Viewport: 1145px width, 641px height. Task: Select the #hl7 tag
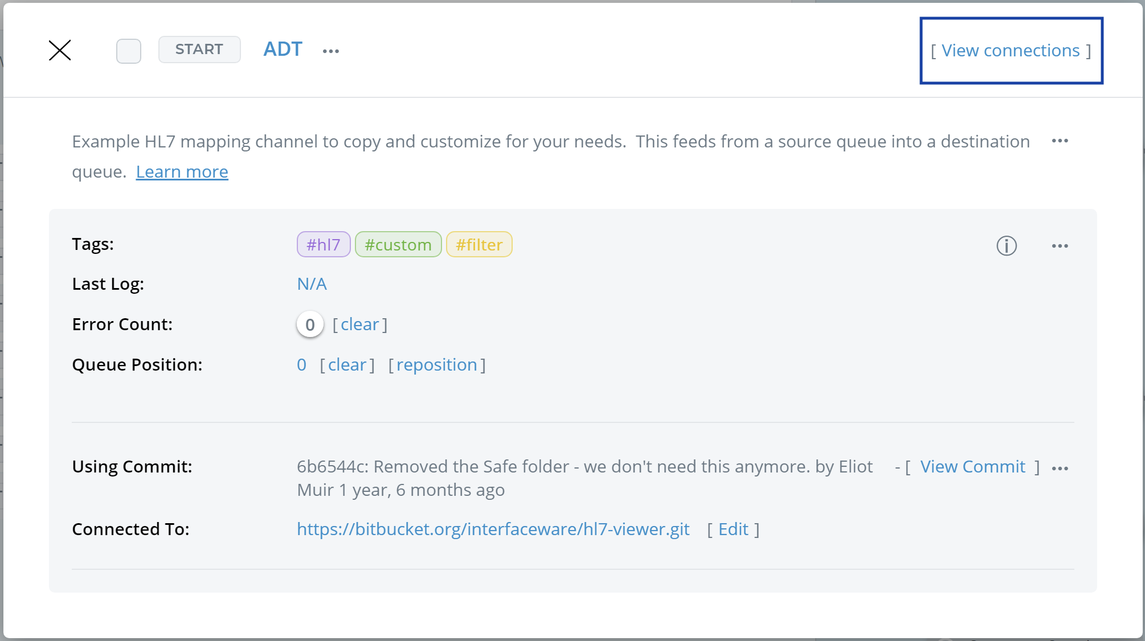click(323, 245)
